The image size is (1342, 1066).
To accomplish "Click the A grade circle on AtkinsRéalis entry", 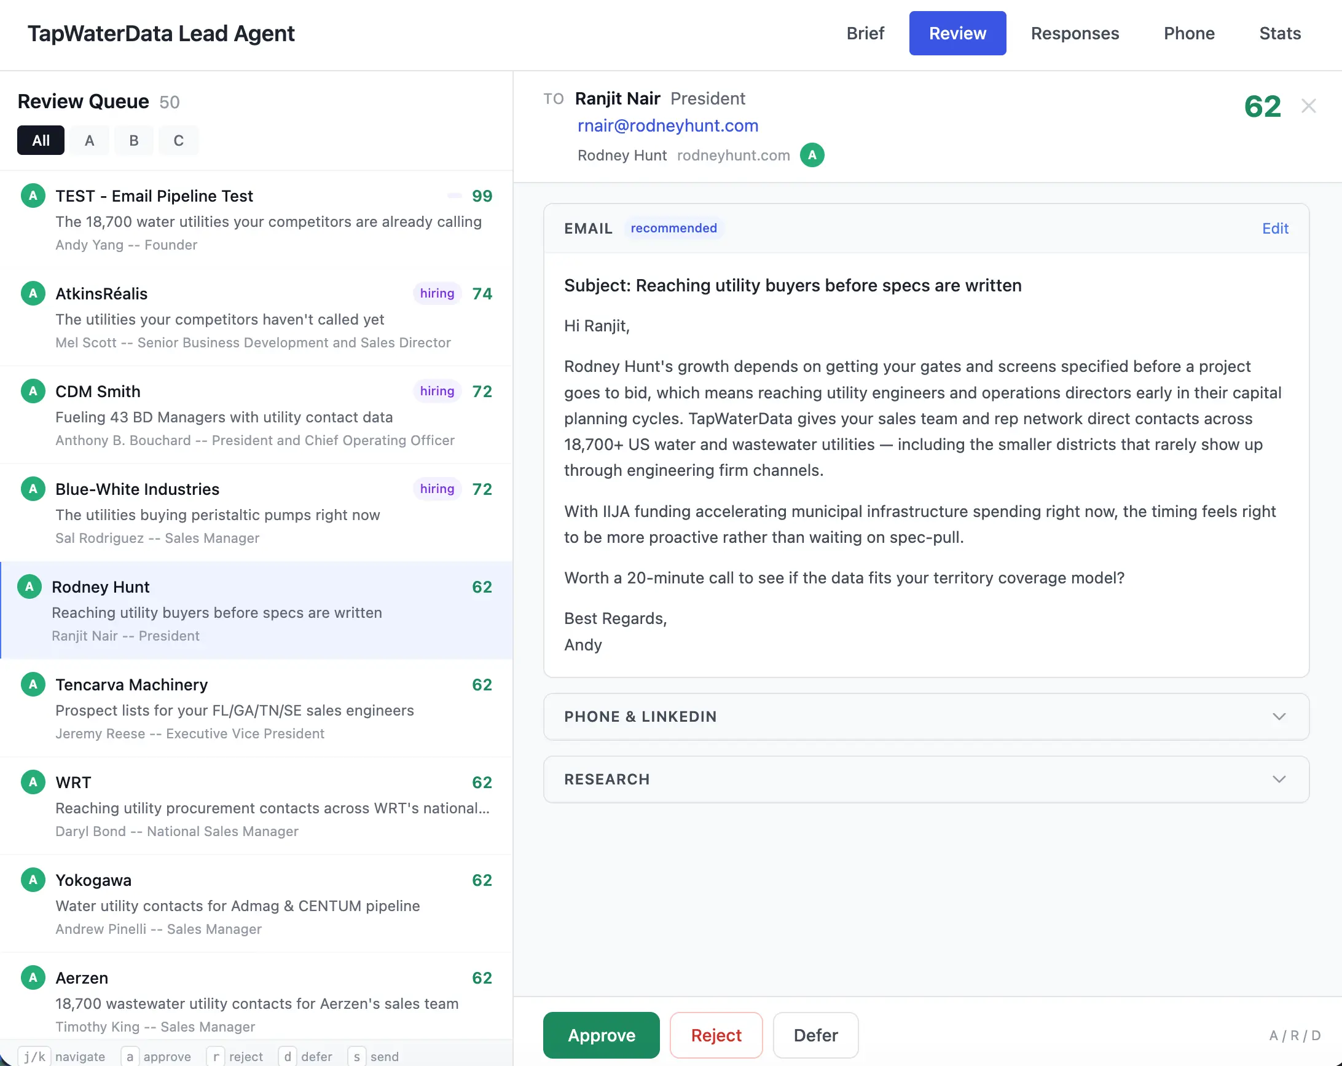I will click(x=33, y=293).
